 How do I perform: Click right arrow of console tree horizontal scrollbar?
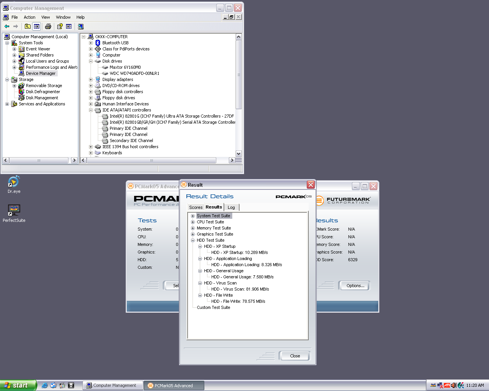[74, 160]
